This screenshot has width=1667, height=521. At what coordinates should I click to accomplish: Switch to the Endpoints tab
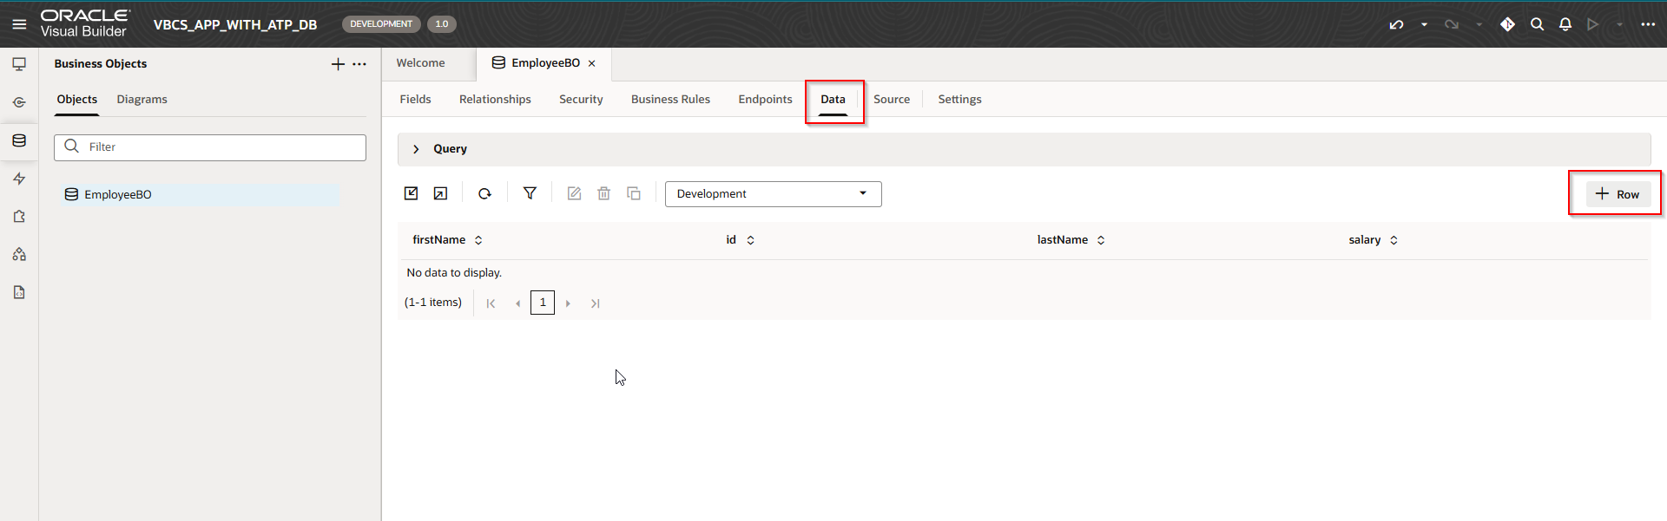point(765,100)
